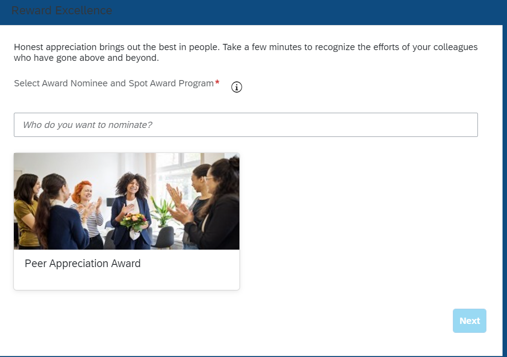Screen dimensions: 507x357
Task: Click the red required asterisk
Action: click(x=217, y=83)
